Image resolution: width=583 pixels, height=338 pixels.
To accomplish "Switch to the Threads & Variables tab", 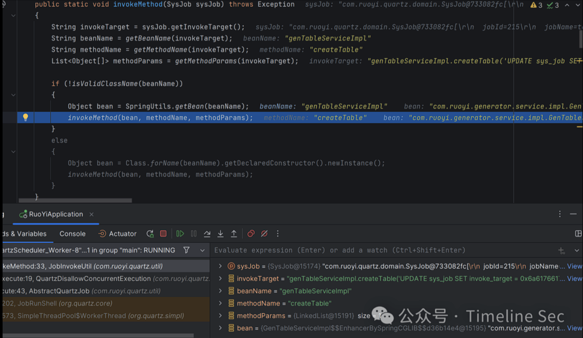I will click(24, 234).
